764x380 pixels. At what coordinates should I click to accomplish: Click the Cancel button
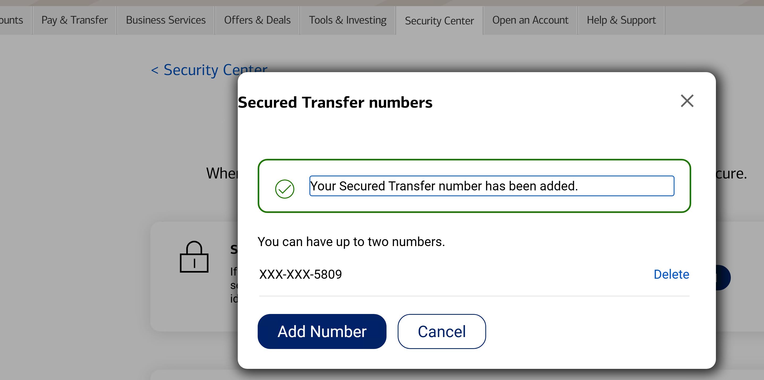[442, 331]
